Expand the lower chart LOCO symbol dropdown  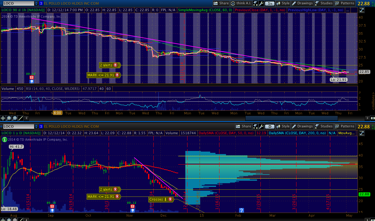tap(36, 126)
